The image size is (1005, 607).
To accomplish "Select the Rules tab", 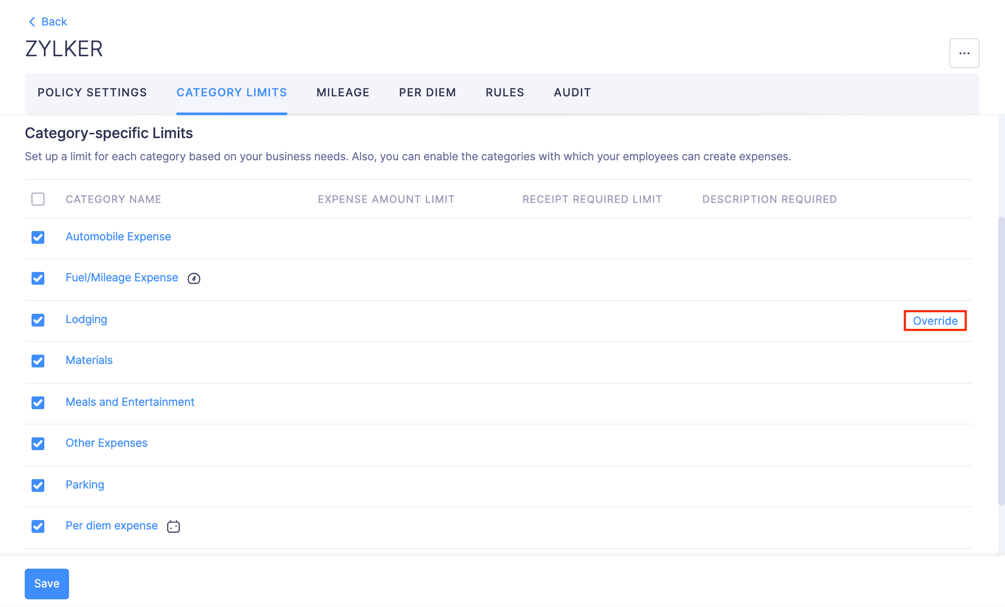I will pos(505,92).
